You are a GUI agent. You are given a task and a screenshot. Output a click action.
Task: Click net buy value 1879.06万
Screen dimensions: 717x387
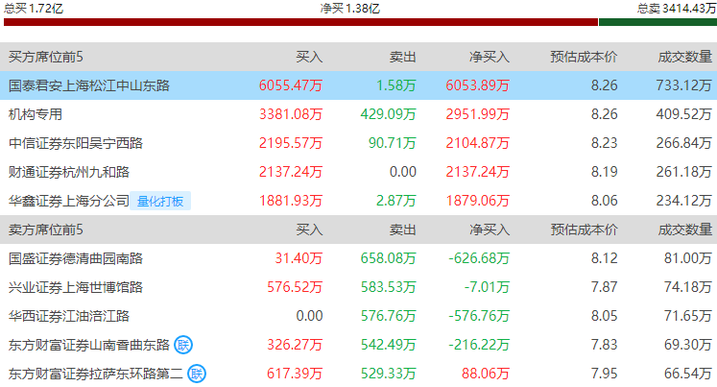click(478, 201)
